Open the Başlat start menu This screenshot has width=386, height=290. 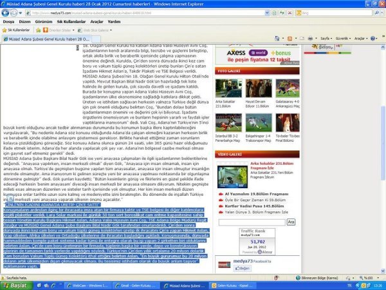pyautogui.click(x=16, y=285)
